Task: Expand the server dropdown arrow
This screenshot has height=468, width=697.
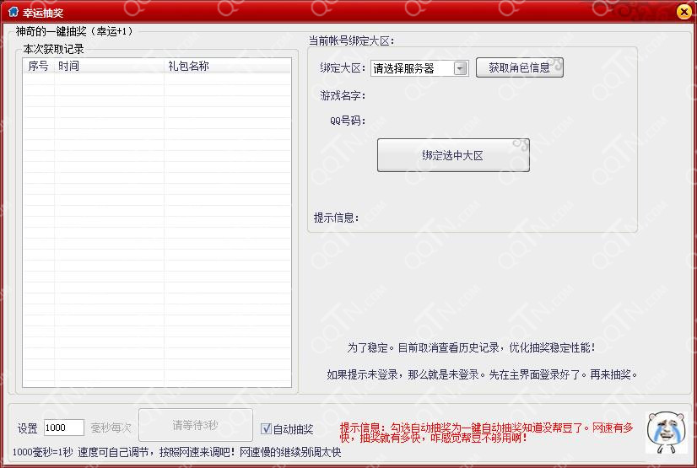Action: 461,68
